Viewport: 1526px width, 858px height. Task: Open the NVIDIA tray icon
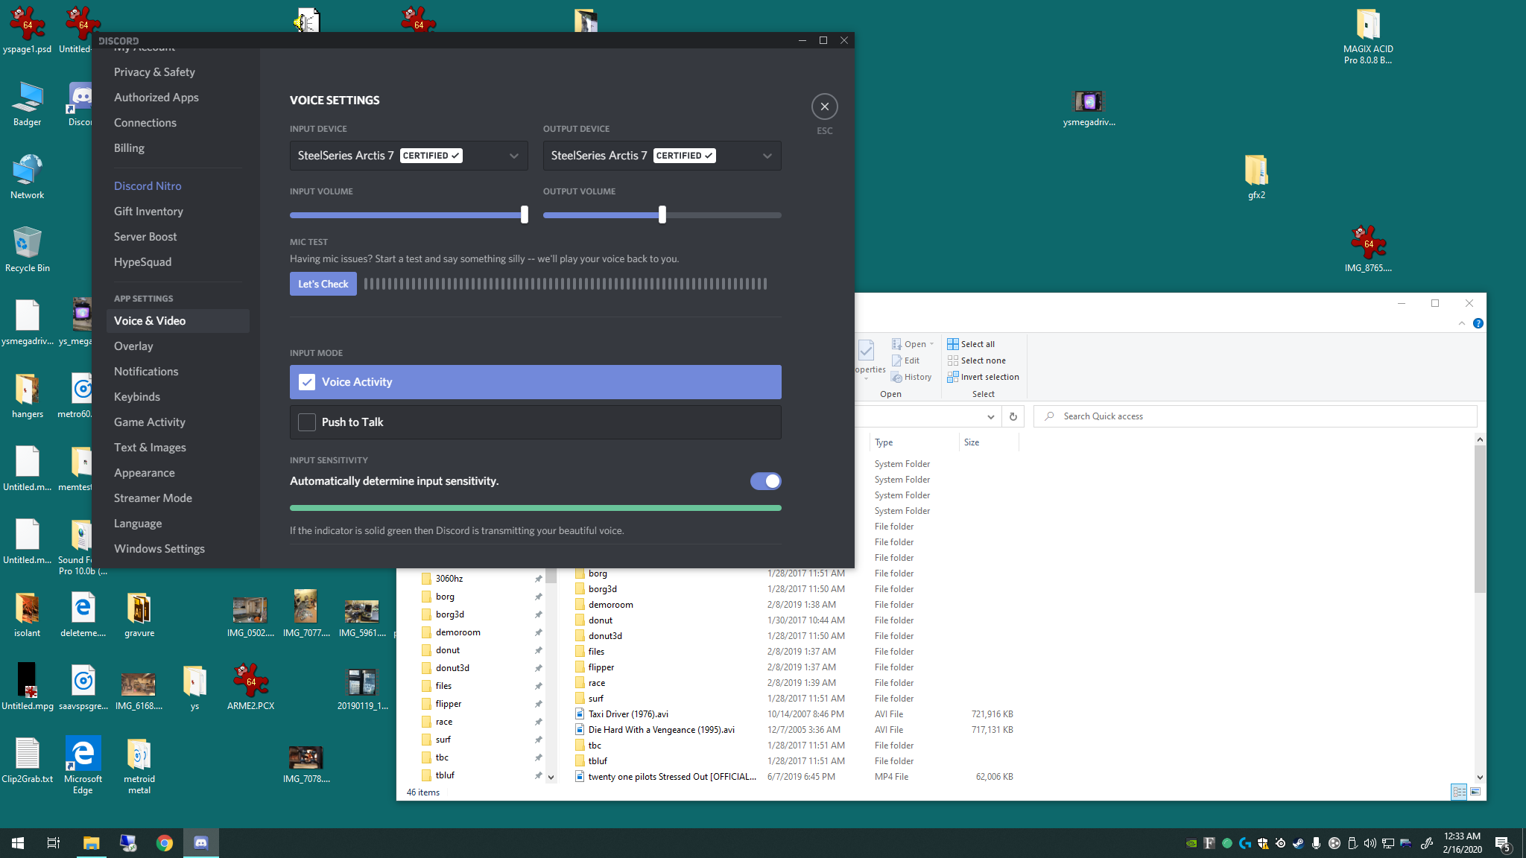(x=1191, y=843)
